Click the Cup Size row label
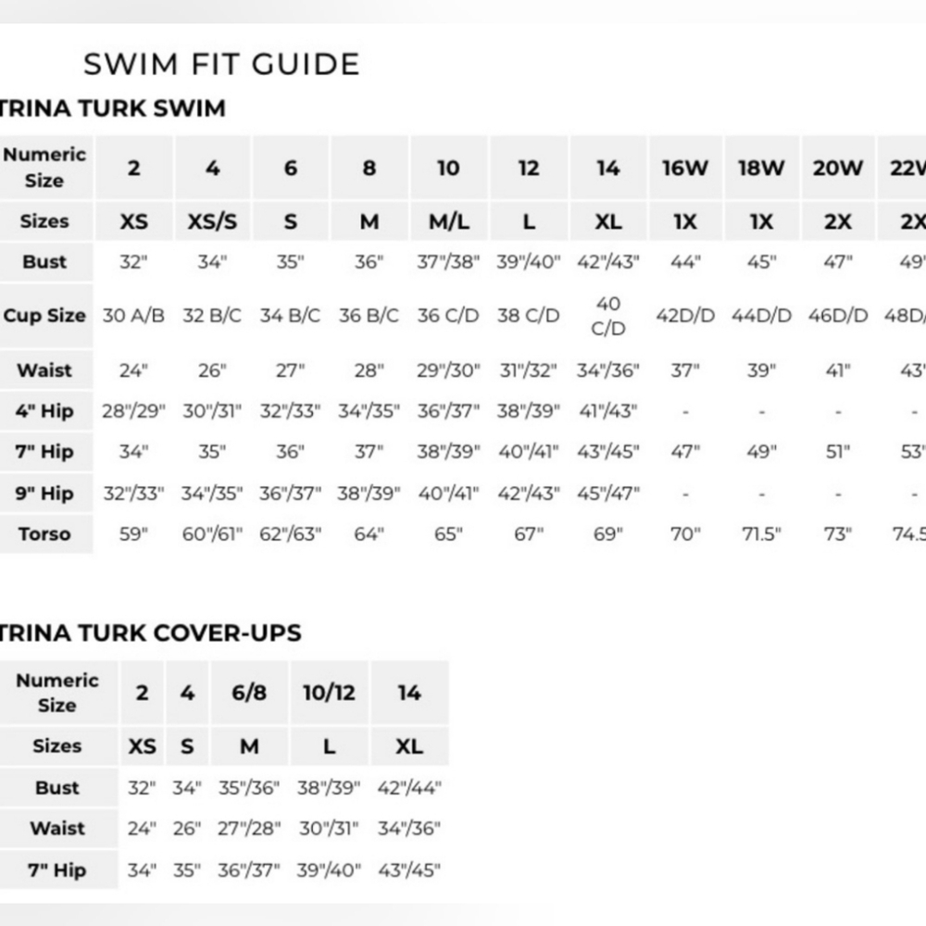Viewport: 926px width, 926px height. click(44, 316)
